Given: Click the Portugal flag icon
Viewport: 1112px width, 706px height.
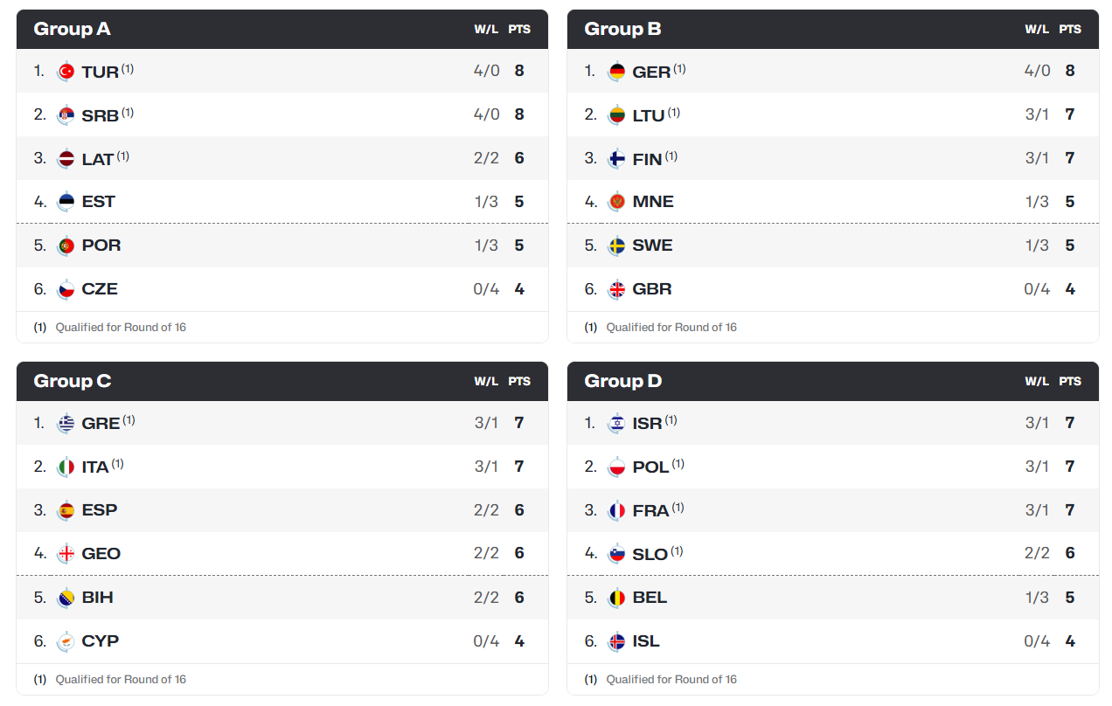Looking at the screenshot, I should point(66,246).
